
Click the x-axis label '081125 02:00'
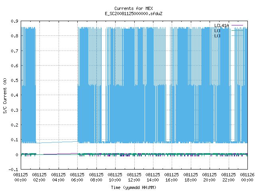click(39, 177)
